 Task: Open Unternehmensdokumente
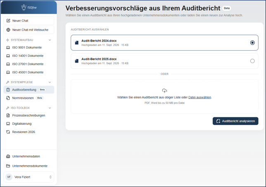[29, 166]
